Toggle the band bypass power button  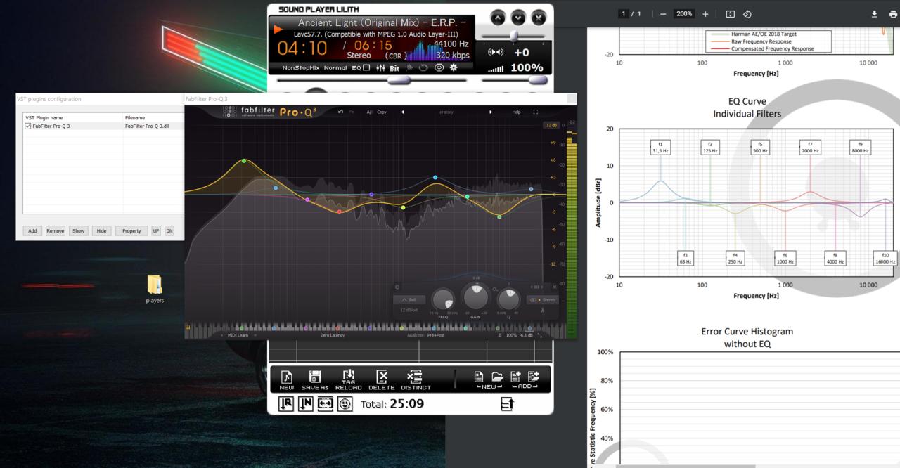coord(397,287)
